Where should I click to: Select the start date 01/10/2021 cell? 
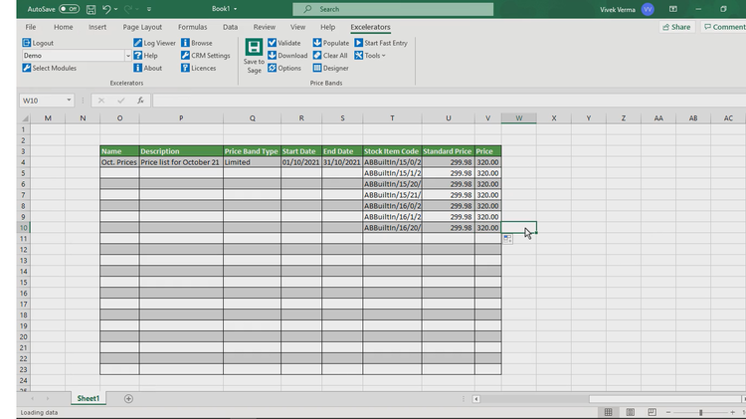click(301, 162)
